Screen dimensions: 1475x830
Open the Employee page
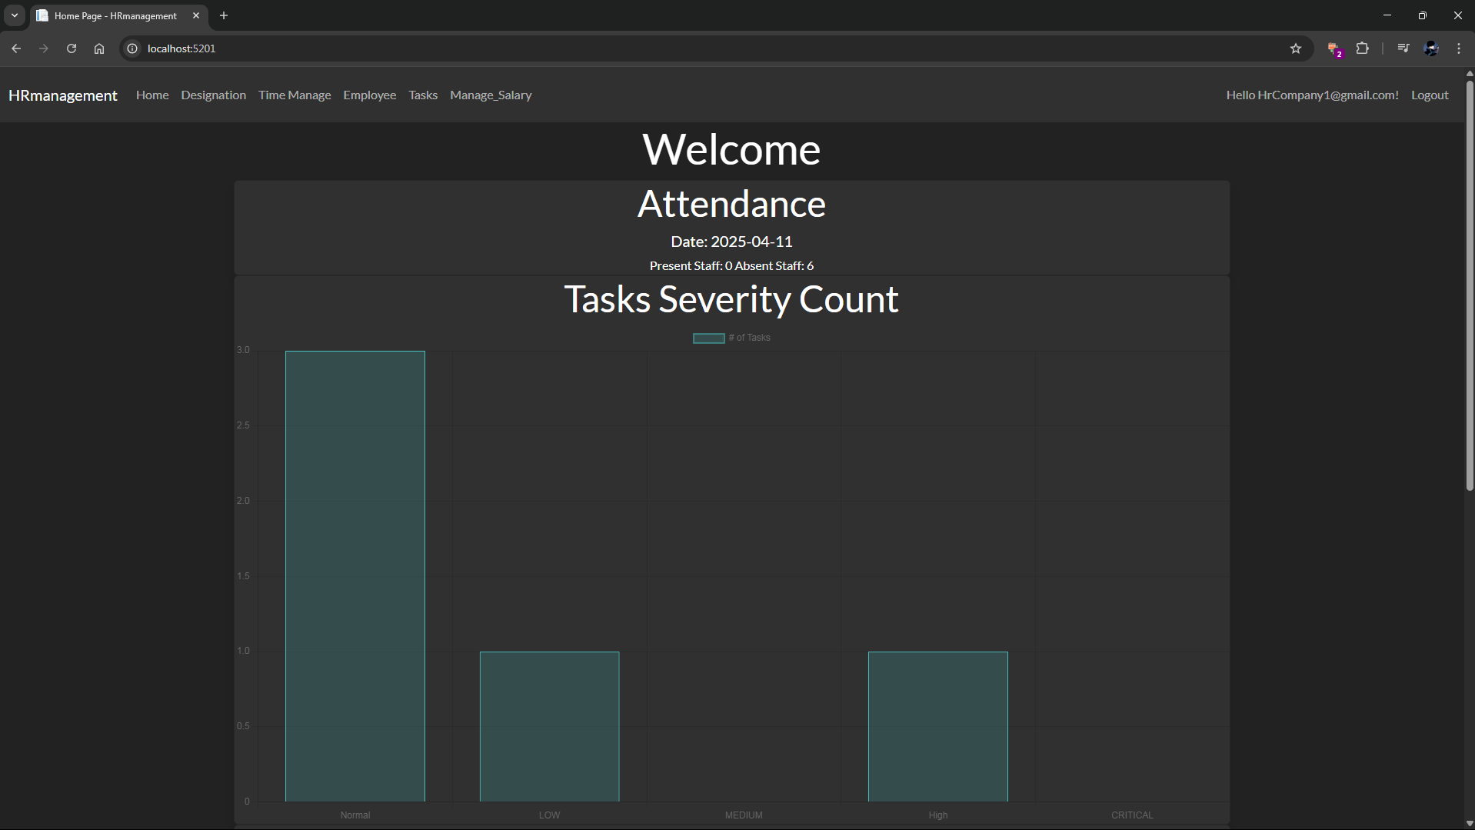[x=370, y=95]
